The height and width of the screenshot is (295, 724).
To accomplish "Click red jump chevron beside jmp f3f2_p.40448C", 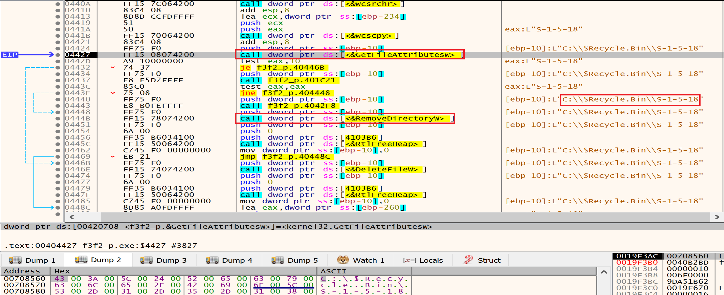I will (x=113, y=157).
